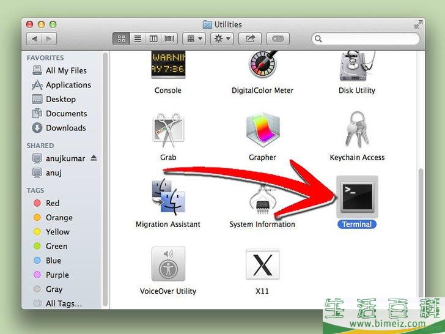Image resolution: width=445 pixels, height=334 pixels.
Task: Select the Migration Assistant icon
Action: coord(168,197)
